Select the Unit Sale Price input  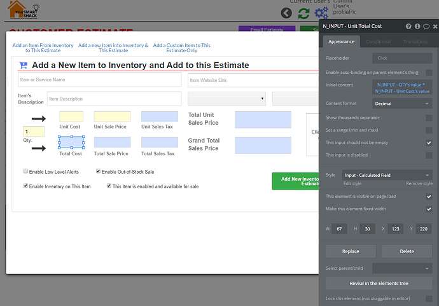tap(112, 116)
